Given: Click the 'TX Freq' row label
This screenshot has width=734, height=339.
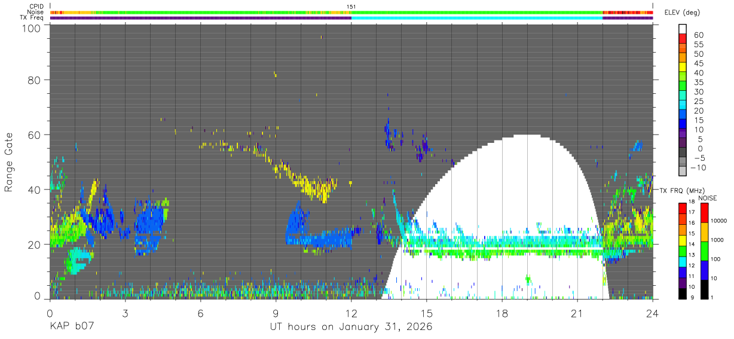Looking at the screenshot, I should [31, 17].
